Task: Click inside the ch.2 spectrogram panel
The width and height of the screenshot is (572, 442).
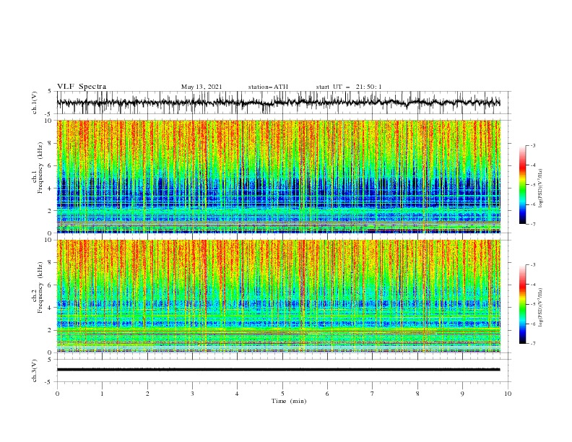Action: pos(278,296)
